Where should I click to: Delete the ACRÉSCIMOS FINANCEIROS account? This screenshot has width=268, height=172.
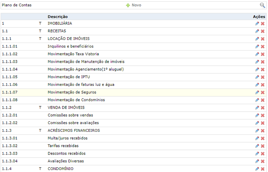[x=263, y=131]
